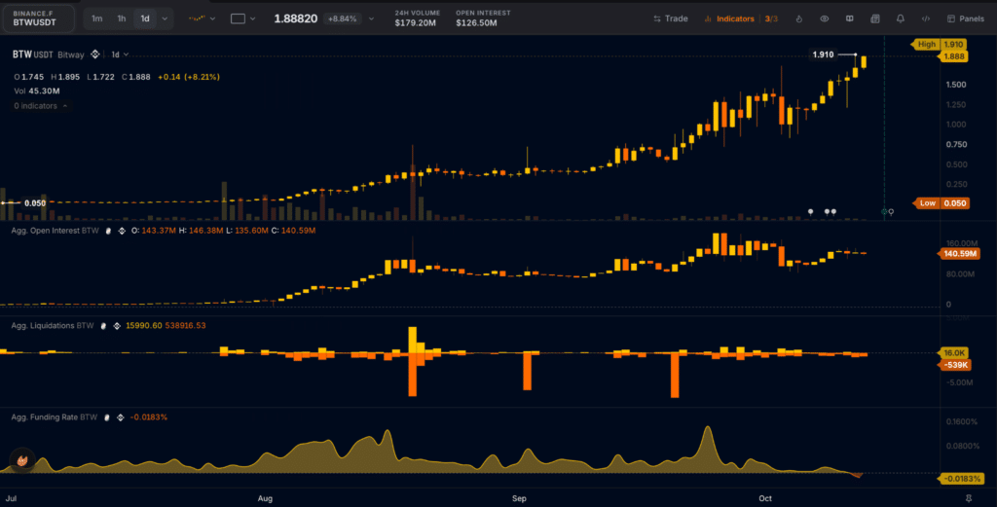Click the Low 0.050 price label
Screen dimensions: 997x507
pos(942,203)
